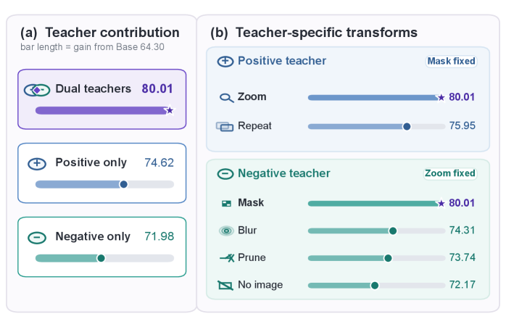The height and width of the screenshot is (327, 506).
Task: Click the Zoom fixed badge
Action: pos(450,173)
